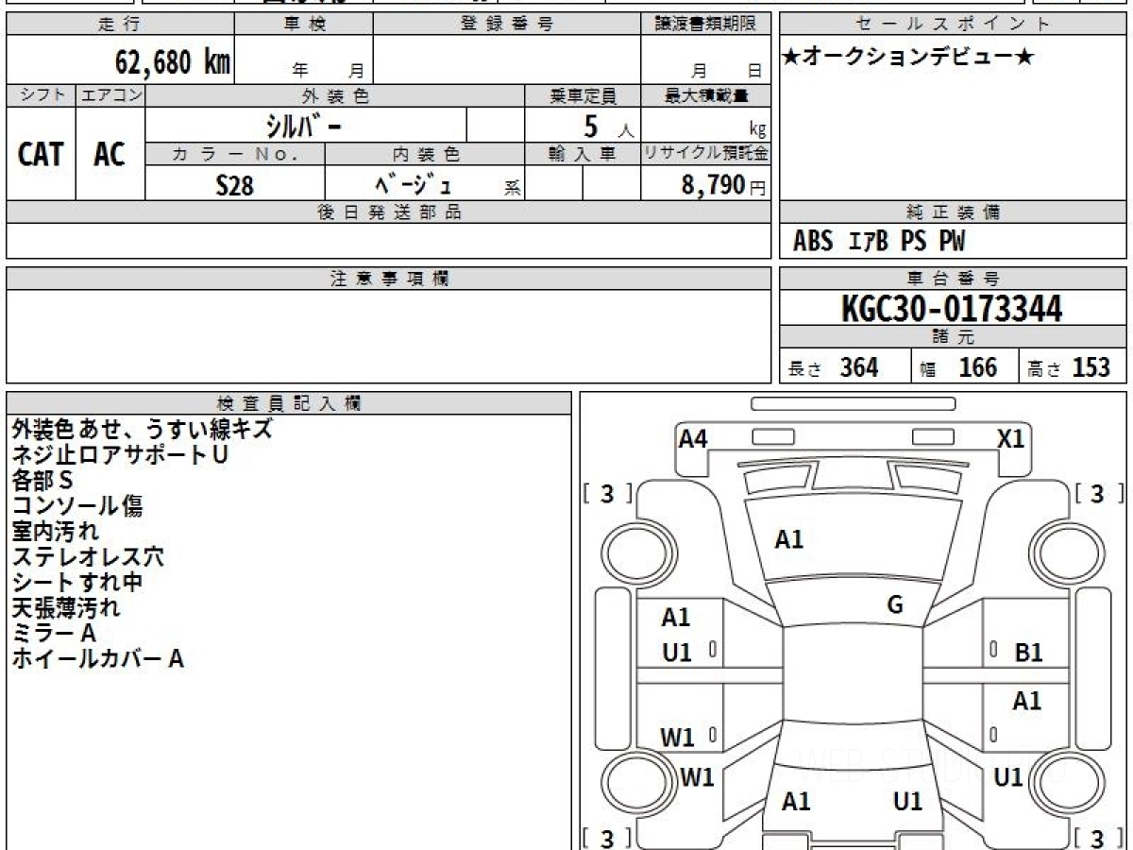This screenshot has height=850, width=1133.
Task: Click the 純正装備 header
Action: [x=953, y=212]
